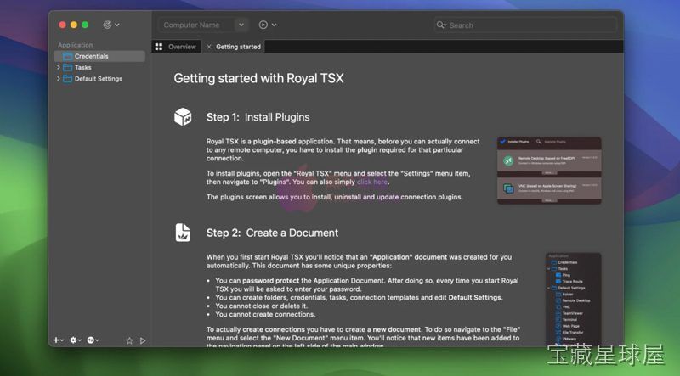This screenshot has width=680, height=376.
Task: Click the Create a Document file icon
Action: pyautogui.click(x=183, y=233)
